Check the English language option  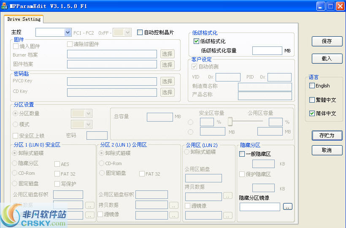[x=312, y=85]
